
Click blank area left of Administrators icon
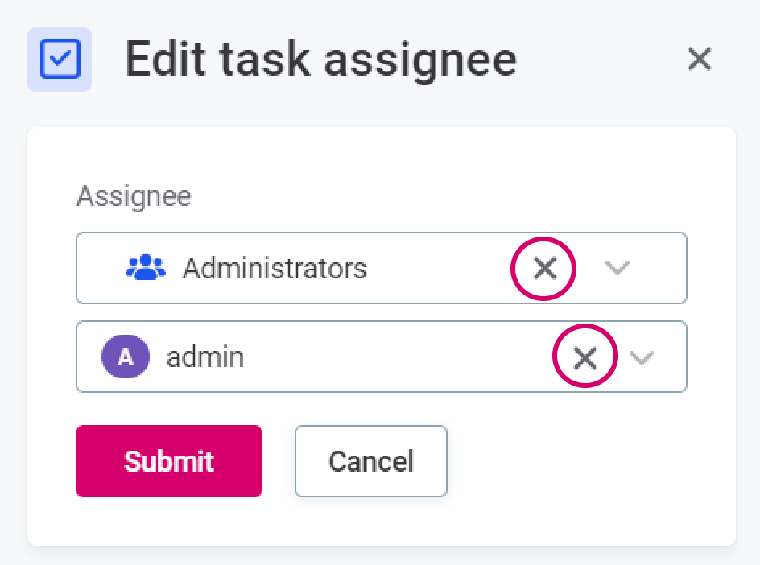click(x=101, y=268)
